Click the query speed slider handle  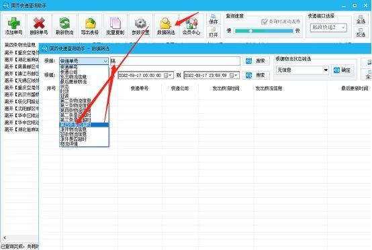click(250, 31)
